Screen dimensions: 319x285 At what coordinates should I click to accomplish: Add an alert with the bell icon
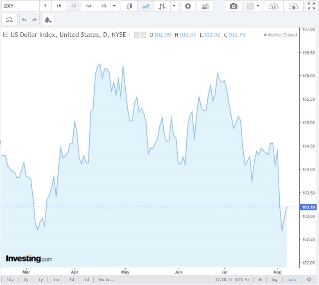tap(48, 20)
